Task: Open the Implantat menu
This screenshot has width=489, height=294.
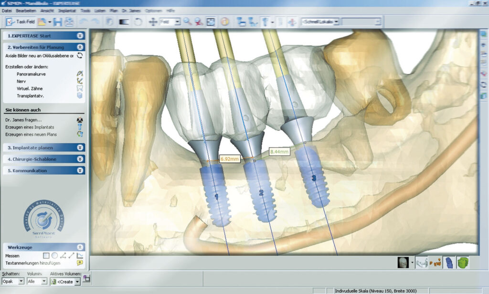Action: pos(67,10)
